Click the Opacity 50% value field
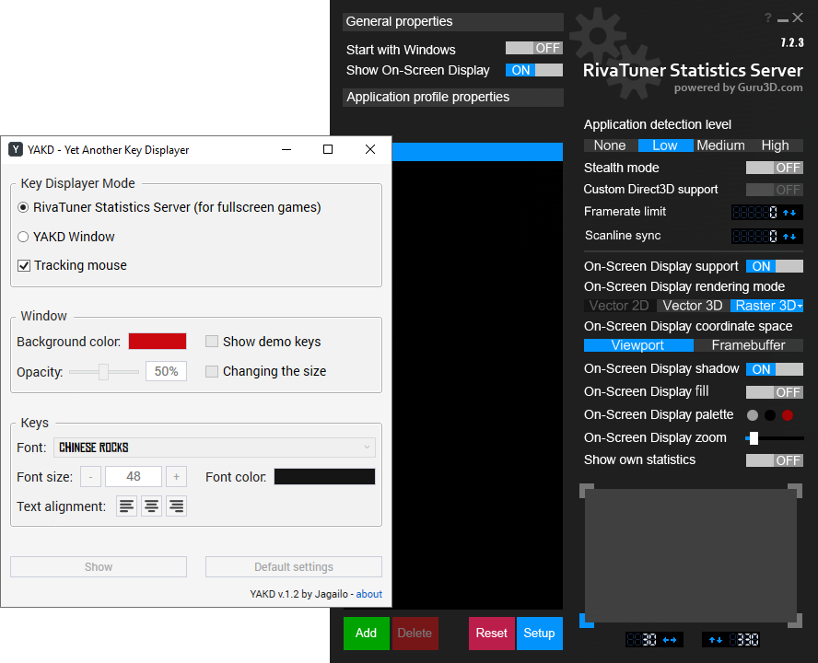 166,371
